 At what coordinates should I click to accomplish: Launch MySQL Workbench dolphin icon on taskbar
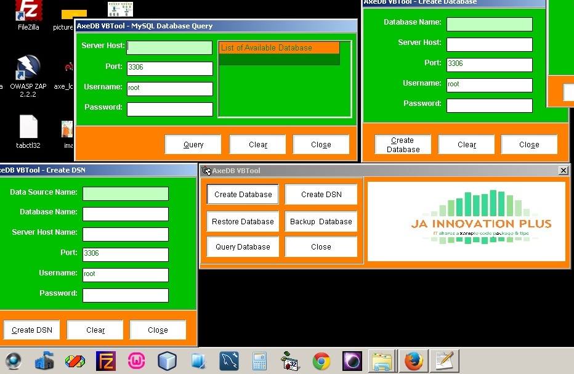(229, 361)
